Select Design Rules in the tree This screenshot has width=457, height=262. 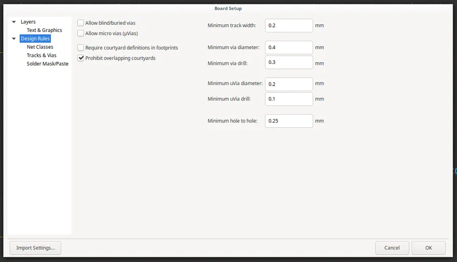(x=35, y=39)
